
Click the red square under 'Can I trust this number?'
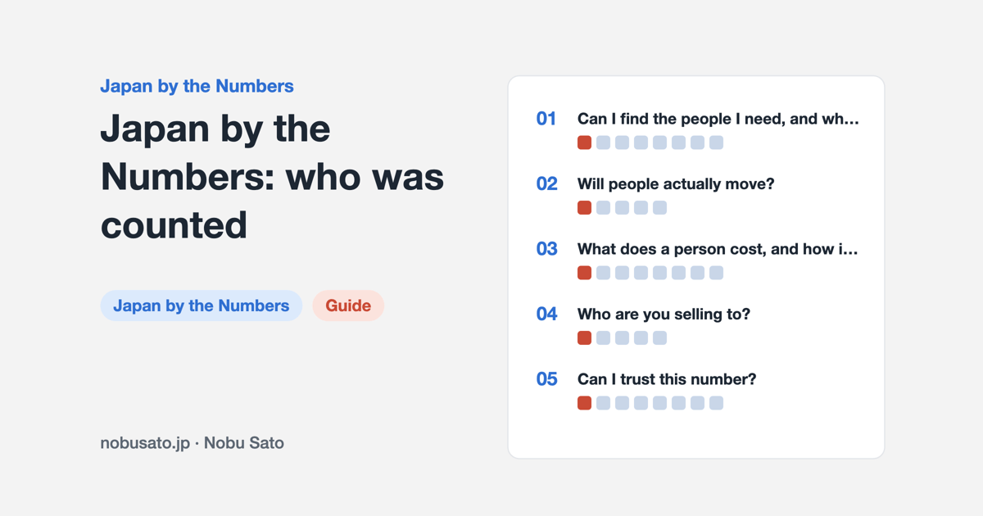coord(584,403)
